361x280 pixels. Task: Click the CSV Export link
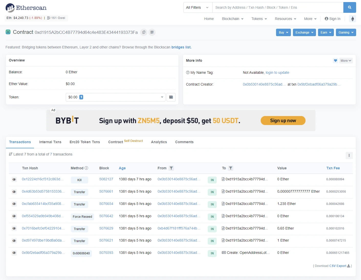pos(338,266)
